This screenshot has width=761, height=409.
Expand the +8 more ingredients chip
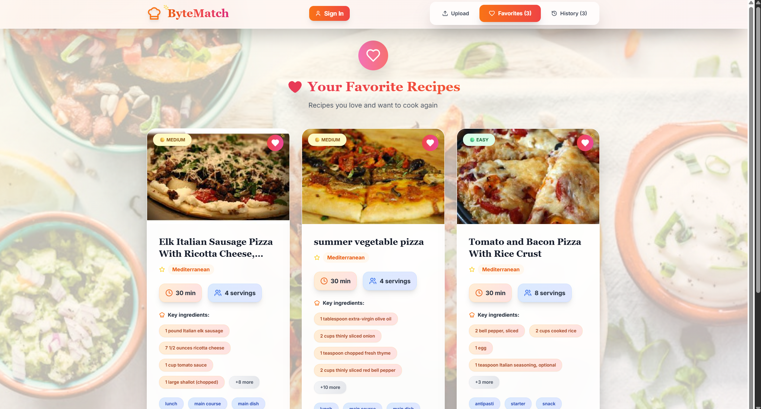point(244,382)
